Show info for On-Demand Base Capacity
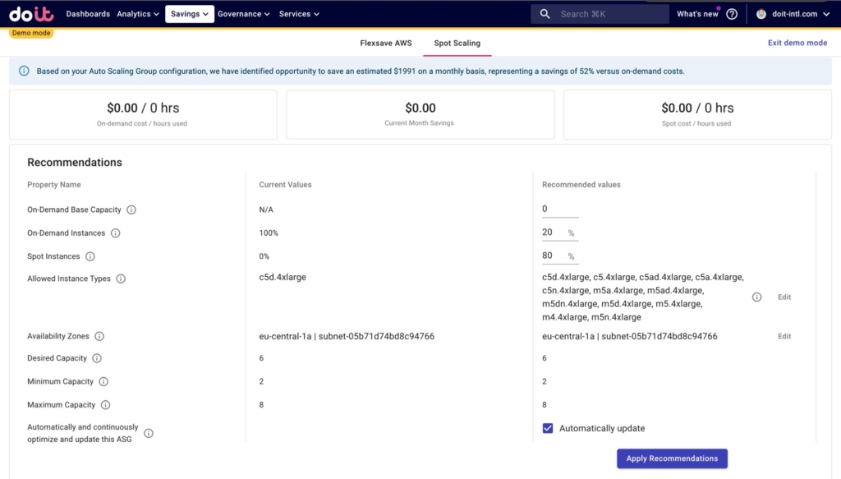841x479 pixels. [x=131, y=210]
